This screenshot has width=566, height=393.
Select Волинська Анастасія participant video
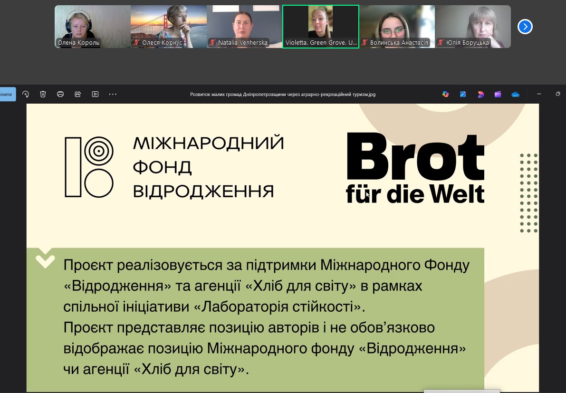click(397, 26)
